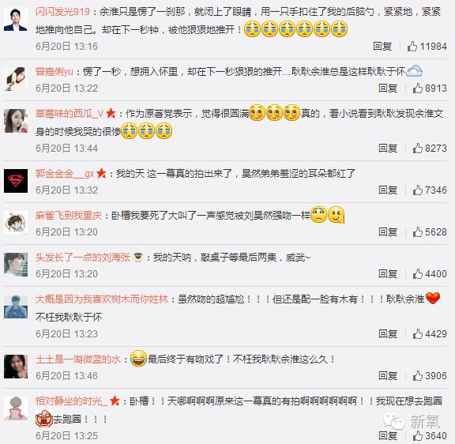Like the 7346-likes comment
The height and width of the screenshot is (444, 455).
(x=418, y=190)
